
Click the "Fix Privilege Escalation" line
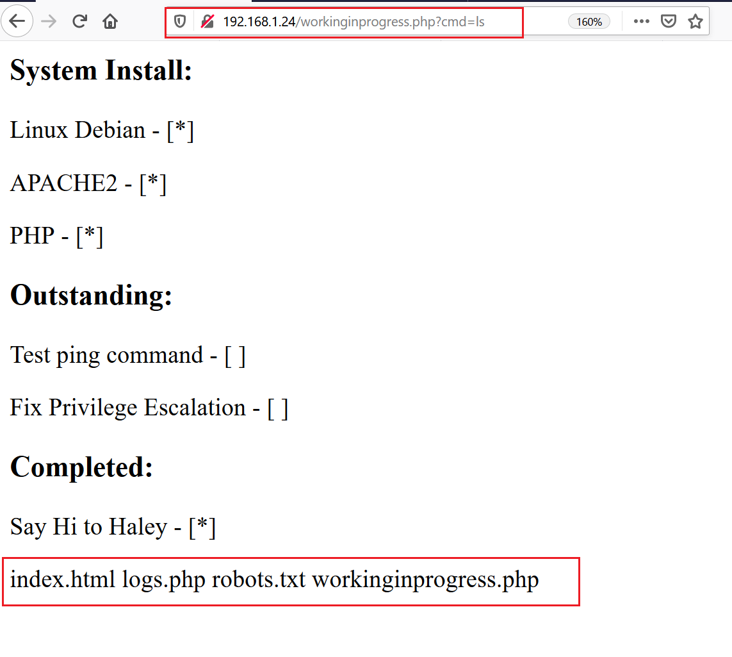pos(149,408)
